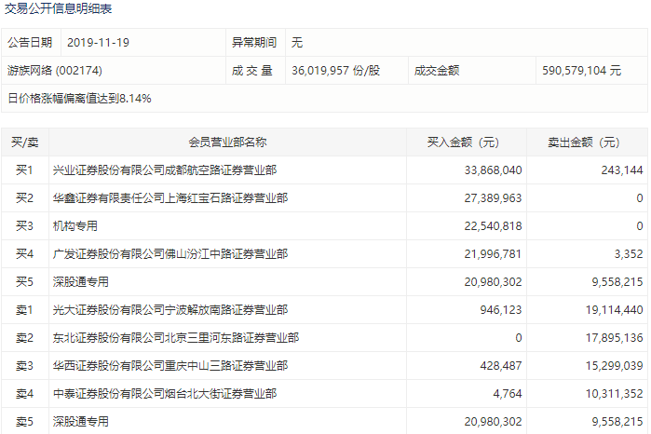Click the 买5 row label

pos(24,282)
